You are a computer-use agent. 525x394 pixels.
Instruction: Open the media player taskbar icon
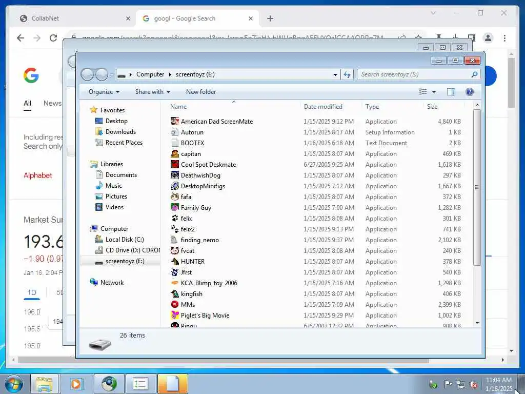(x=77, y=384)
